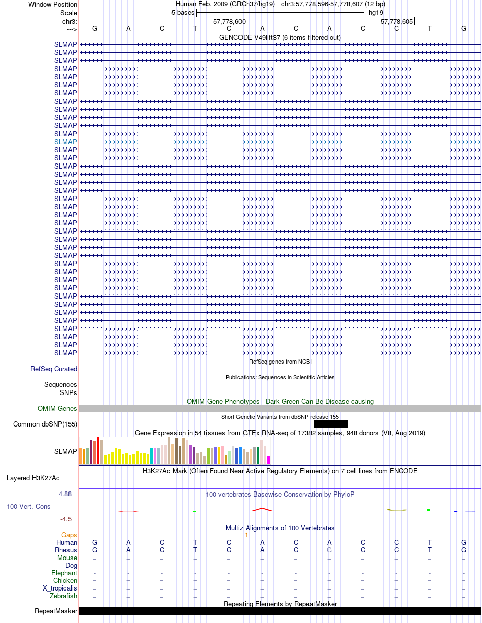
Task: Click the Scale label in the ruler
Action: click(x=68, y=13)
